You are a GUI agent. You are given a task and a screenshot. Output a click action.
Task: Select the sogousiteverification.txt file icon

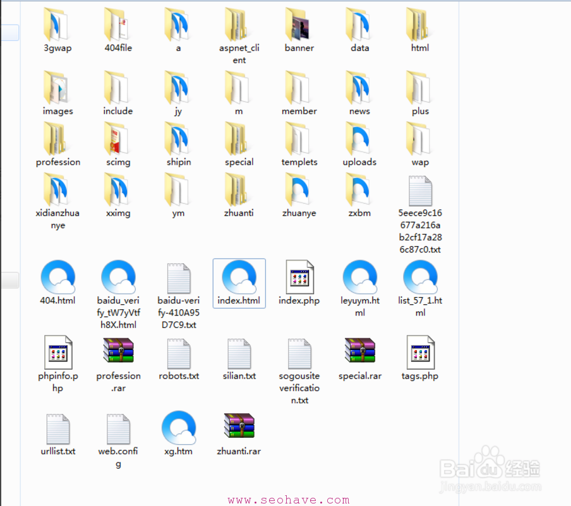(x=299, y=353)
